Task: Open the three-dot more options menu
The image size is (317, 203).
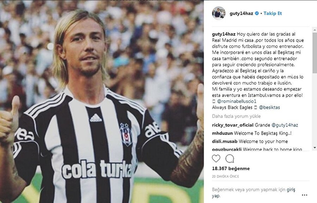Action: [304, 195]
